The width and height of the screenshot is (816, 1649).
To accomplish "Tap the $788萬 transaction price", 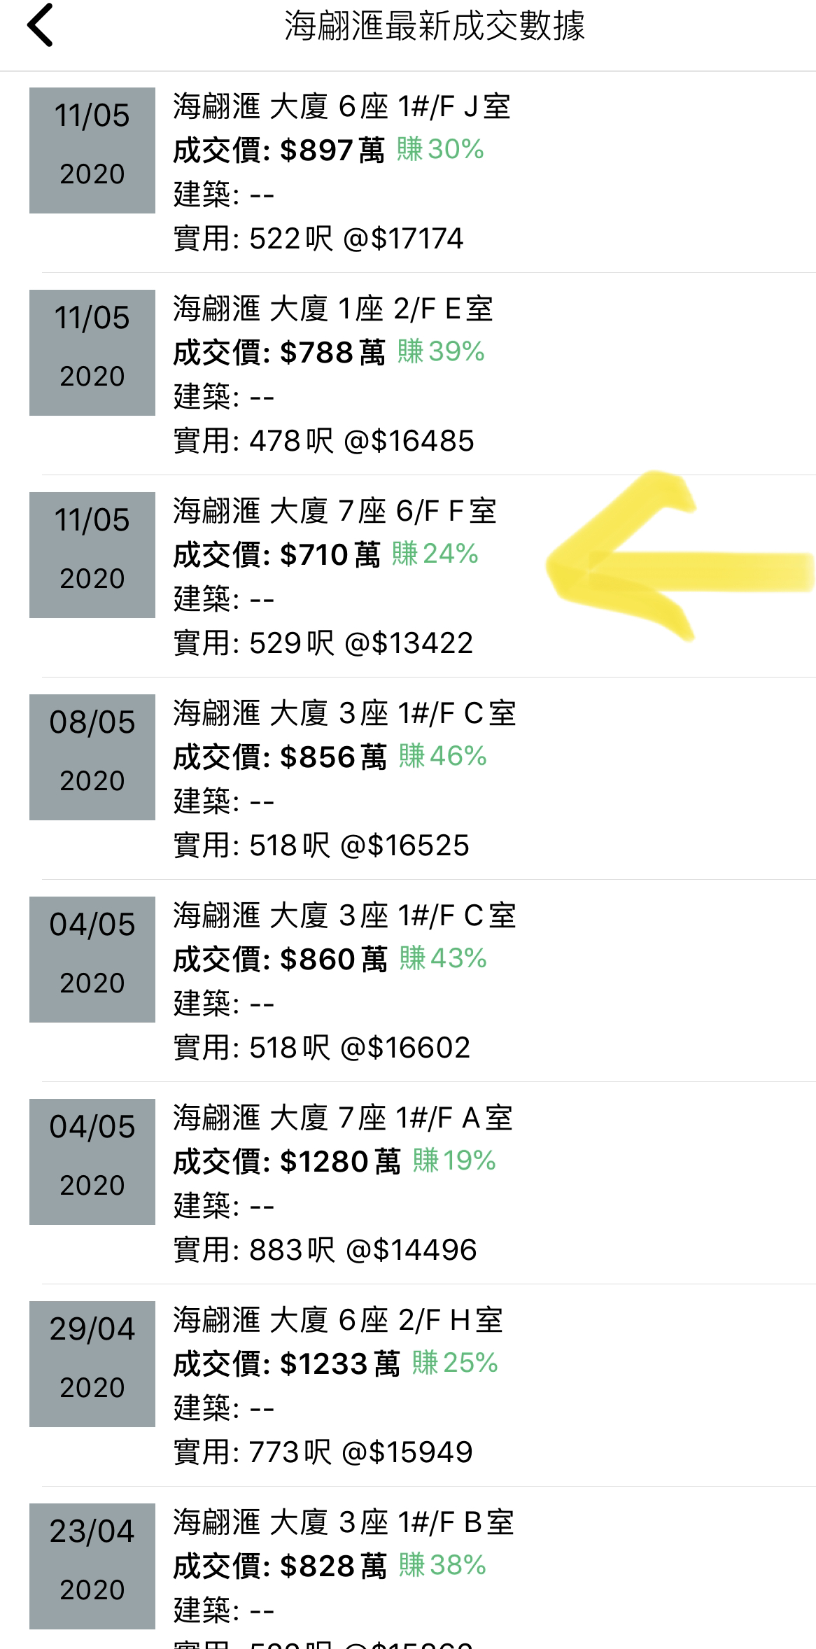I will [332, 352].
